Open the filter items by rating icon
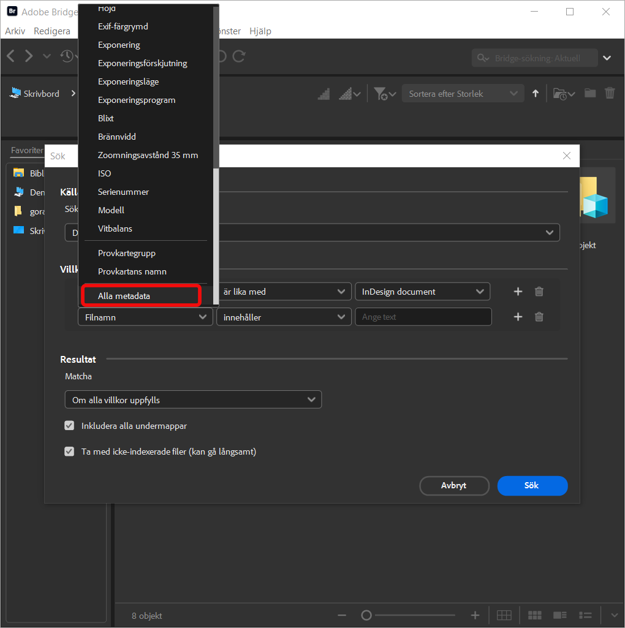625x628 pixels. click(x=380, y=94)
